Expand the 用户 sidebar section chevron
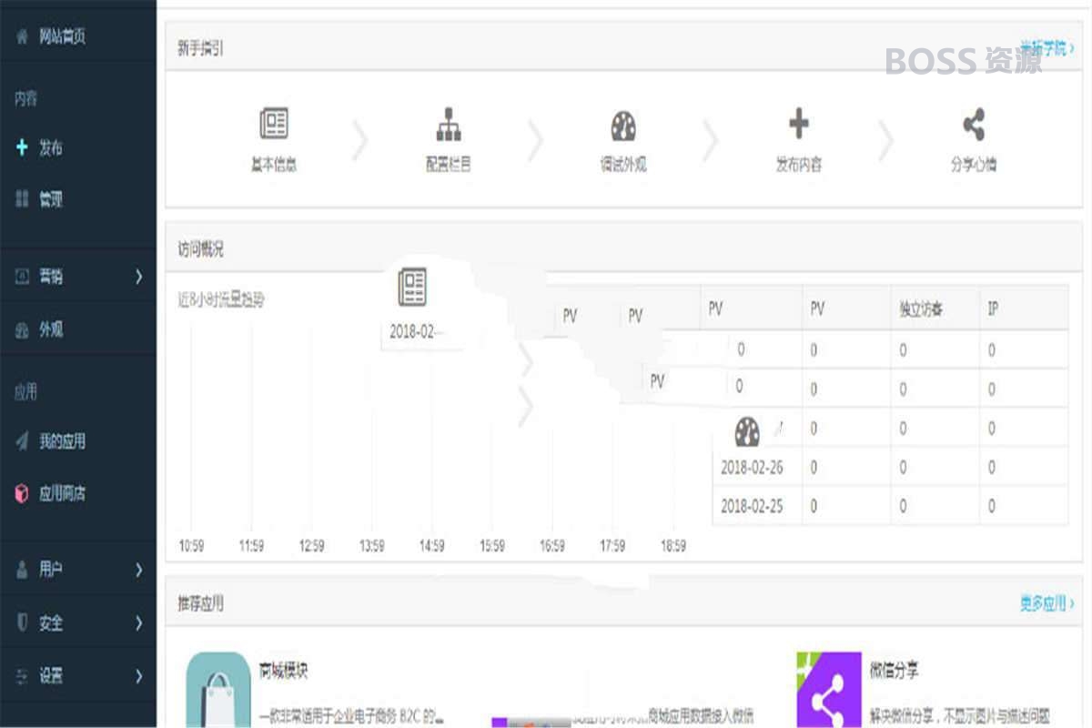Screen dimensions: 1092x728 tap(139, 571)
